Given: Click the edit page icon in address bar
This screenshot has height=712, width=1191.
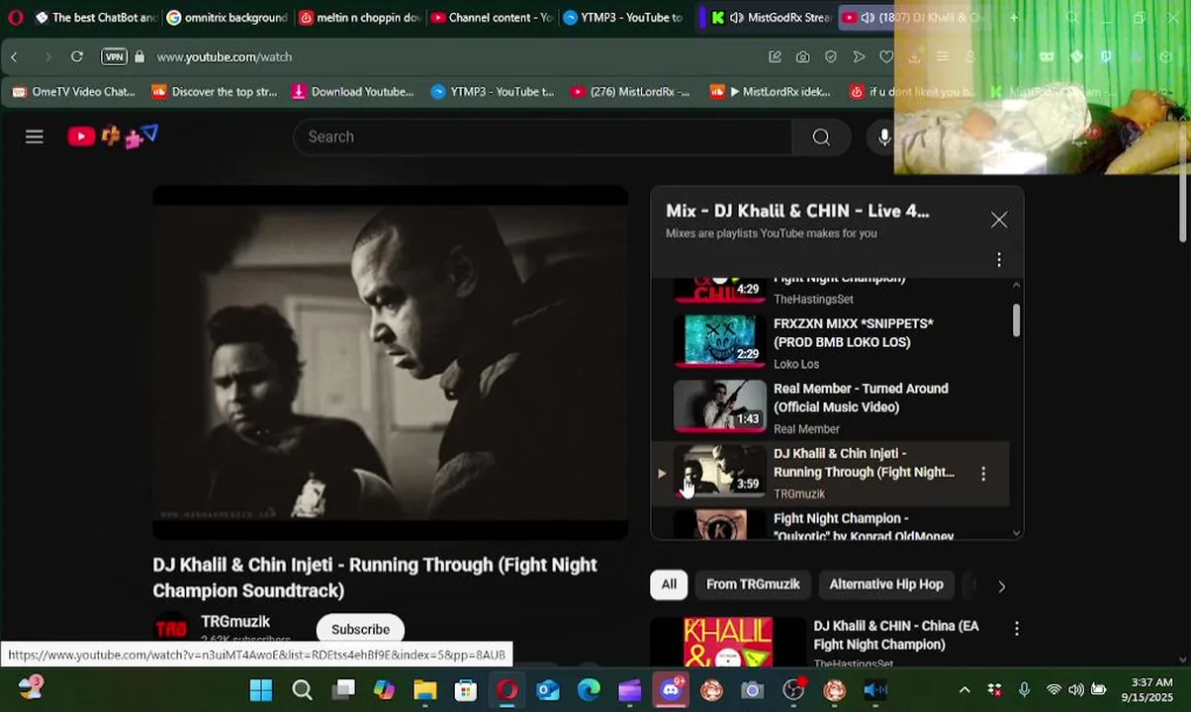Looking at the screenshot, I should pos(776,57).
